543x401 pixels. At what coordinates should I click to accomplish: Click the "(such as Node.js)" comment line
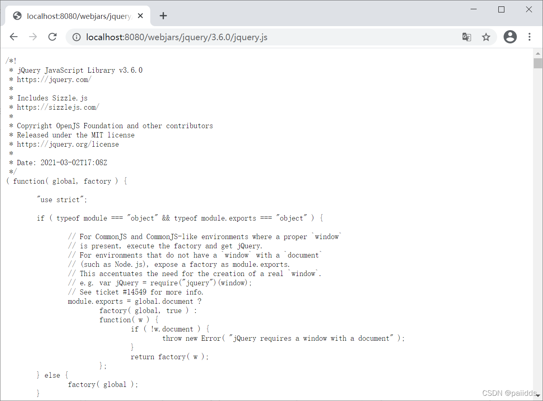(179, 264)
